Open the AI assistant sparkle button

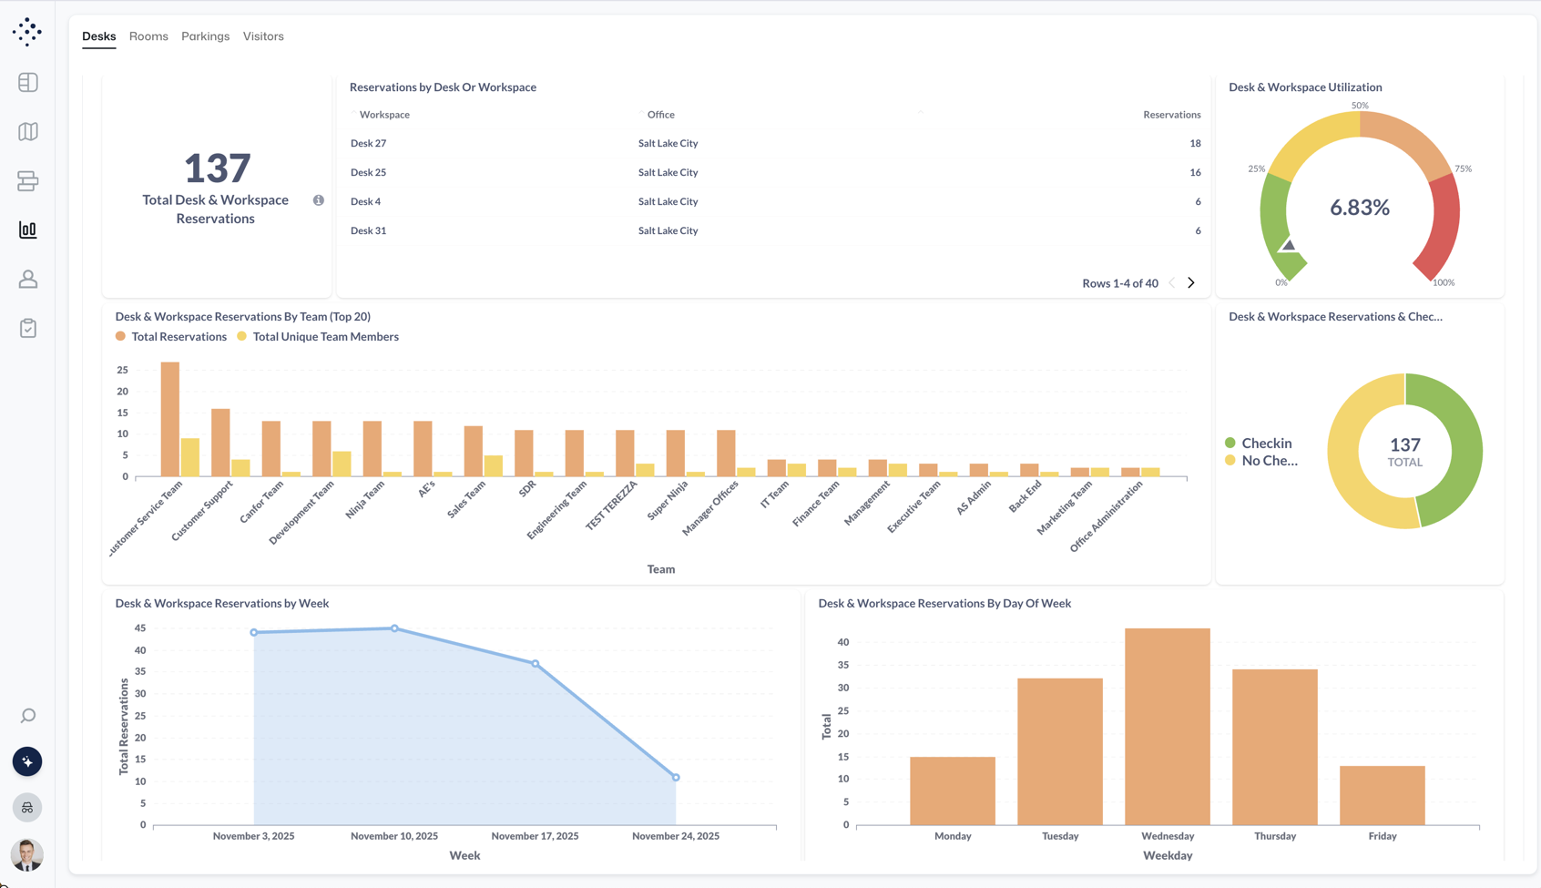[27, 761]
